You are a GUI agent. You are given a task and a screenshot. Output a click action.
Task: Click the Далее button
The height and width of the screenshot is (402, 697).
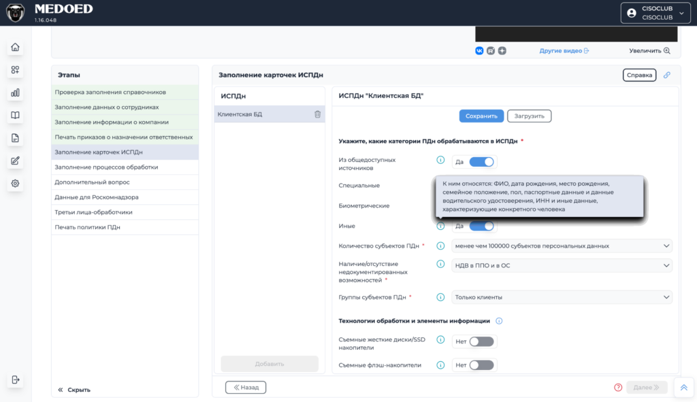(x=647, y=387)
